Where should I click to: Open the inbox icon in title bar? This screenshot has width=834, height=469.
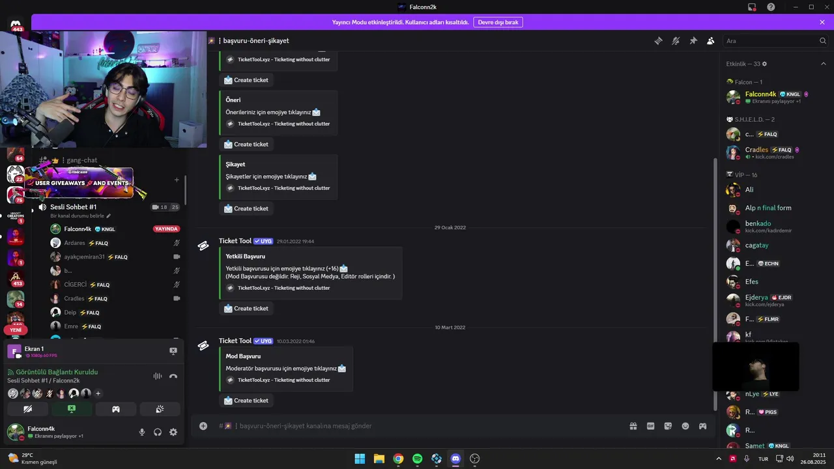(752, 7)
